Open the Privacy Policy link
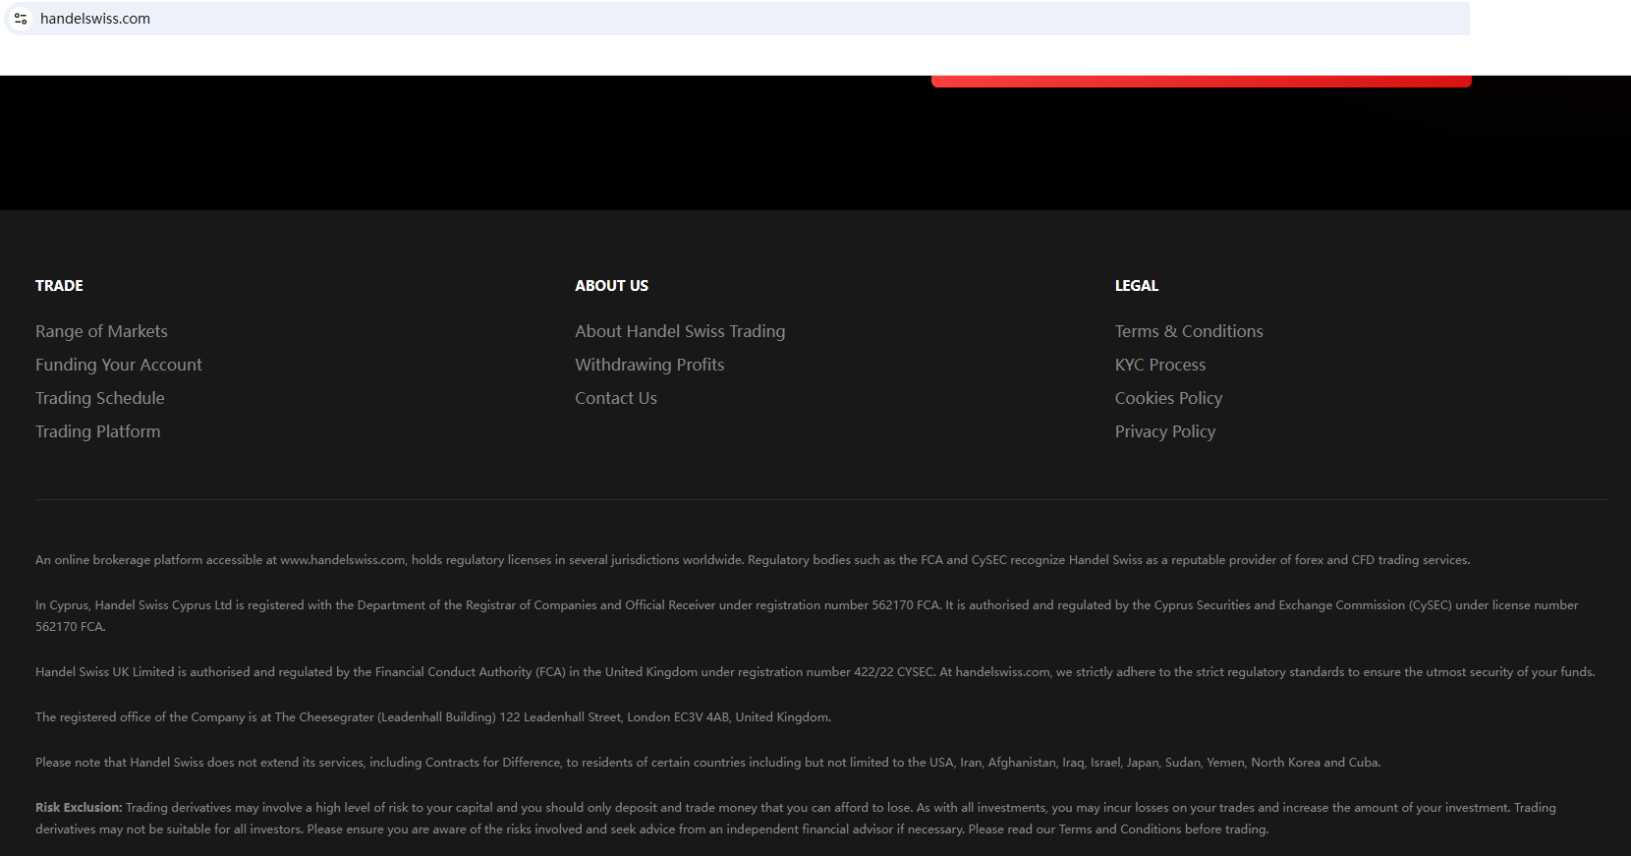The image size is (1631, 856). (1165, 431)
